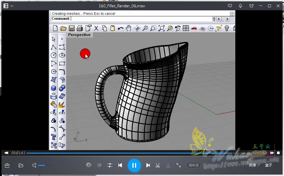Click the player settings sliders icon
284x176 pixels.
[110, 165]
